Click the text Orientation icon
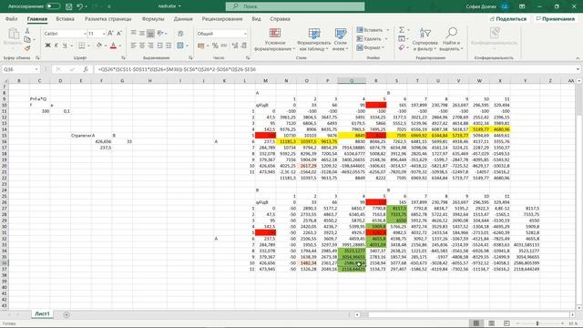 [160, 34]
